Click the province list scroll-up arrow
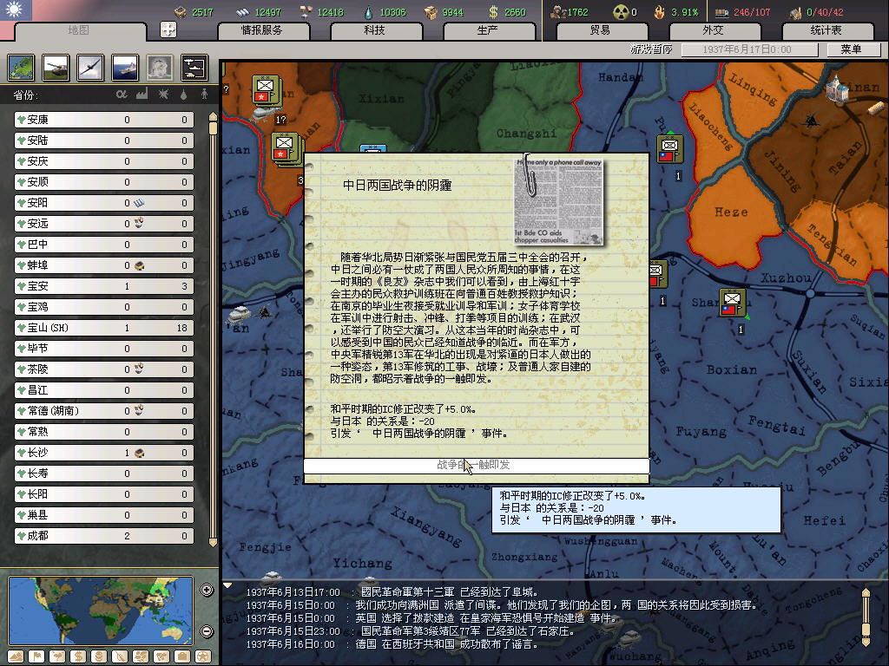The height and width of the screenshot is (666, 889). (x=214, y=117)
